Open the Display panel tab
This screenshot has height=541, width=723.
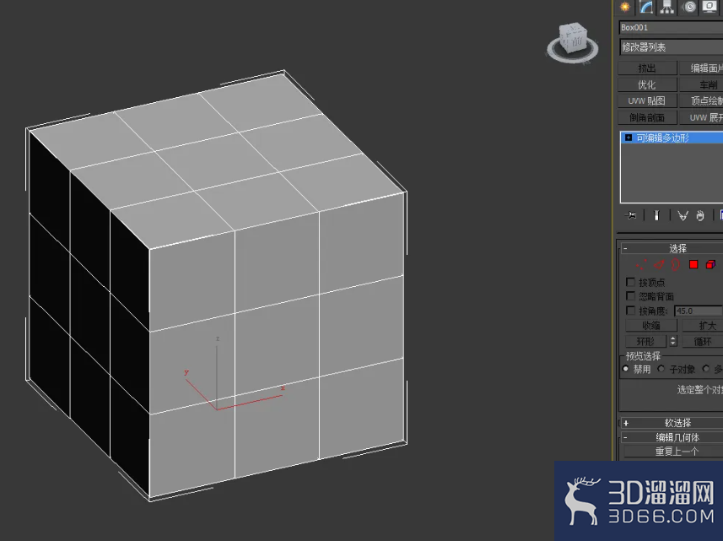pyautogui.click(x=710, y=7)
